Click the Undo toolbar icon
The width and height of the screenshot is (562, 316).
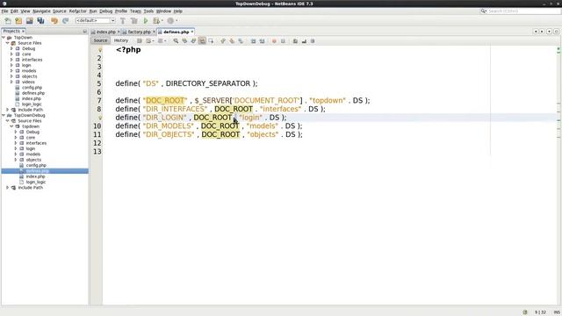[54, 21]
